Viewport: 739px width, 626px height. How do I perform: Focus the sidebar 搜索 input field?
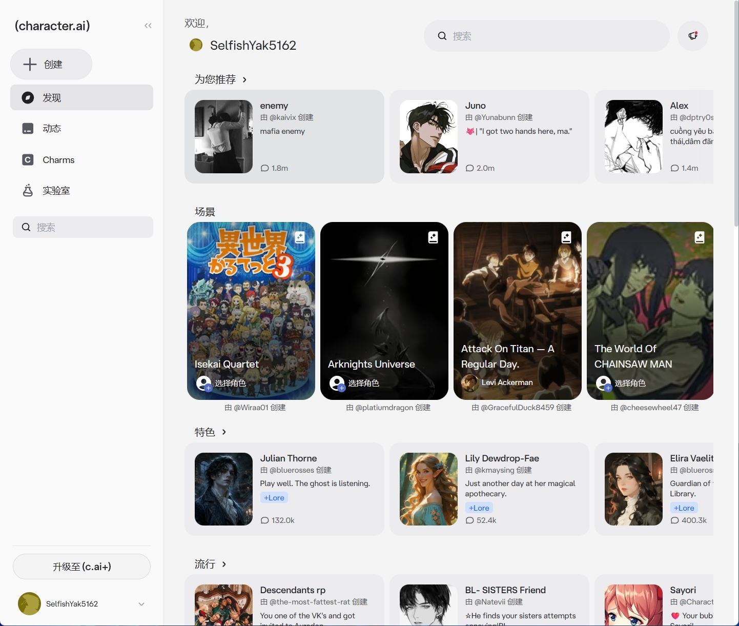point(83,227)
